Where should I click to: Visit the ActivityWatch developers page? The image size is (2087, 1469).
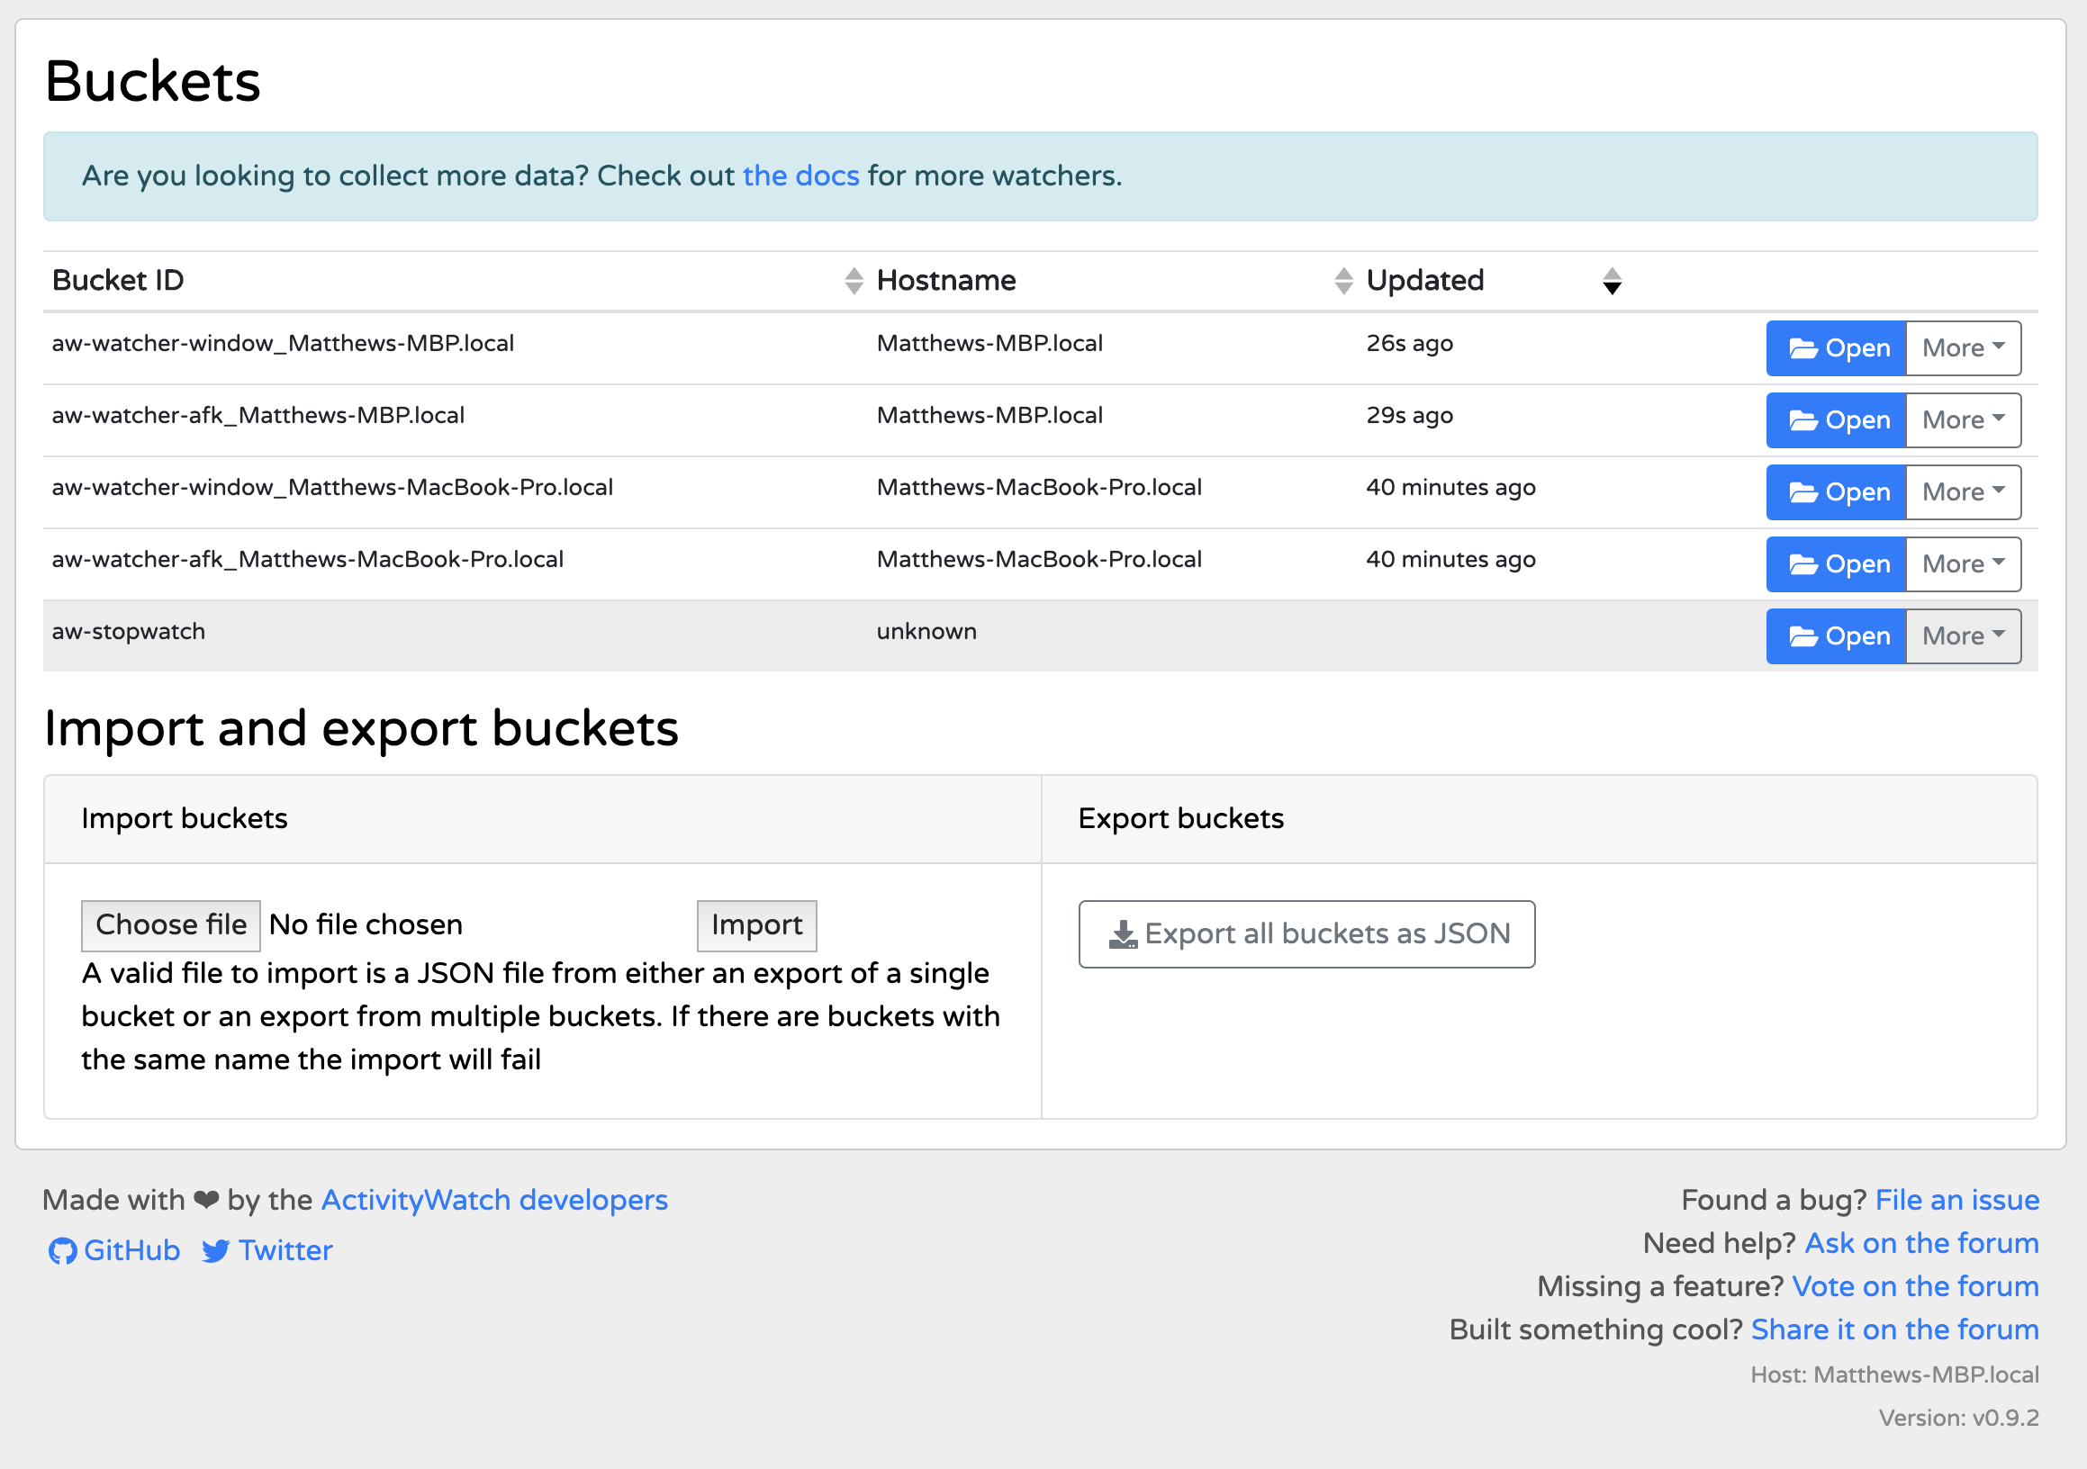pyautogui.click(x=493, y=1200)
